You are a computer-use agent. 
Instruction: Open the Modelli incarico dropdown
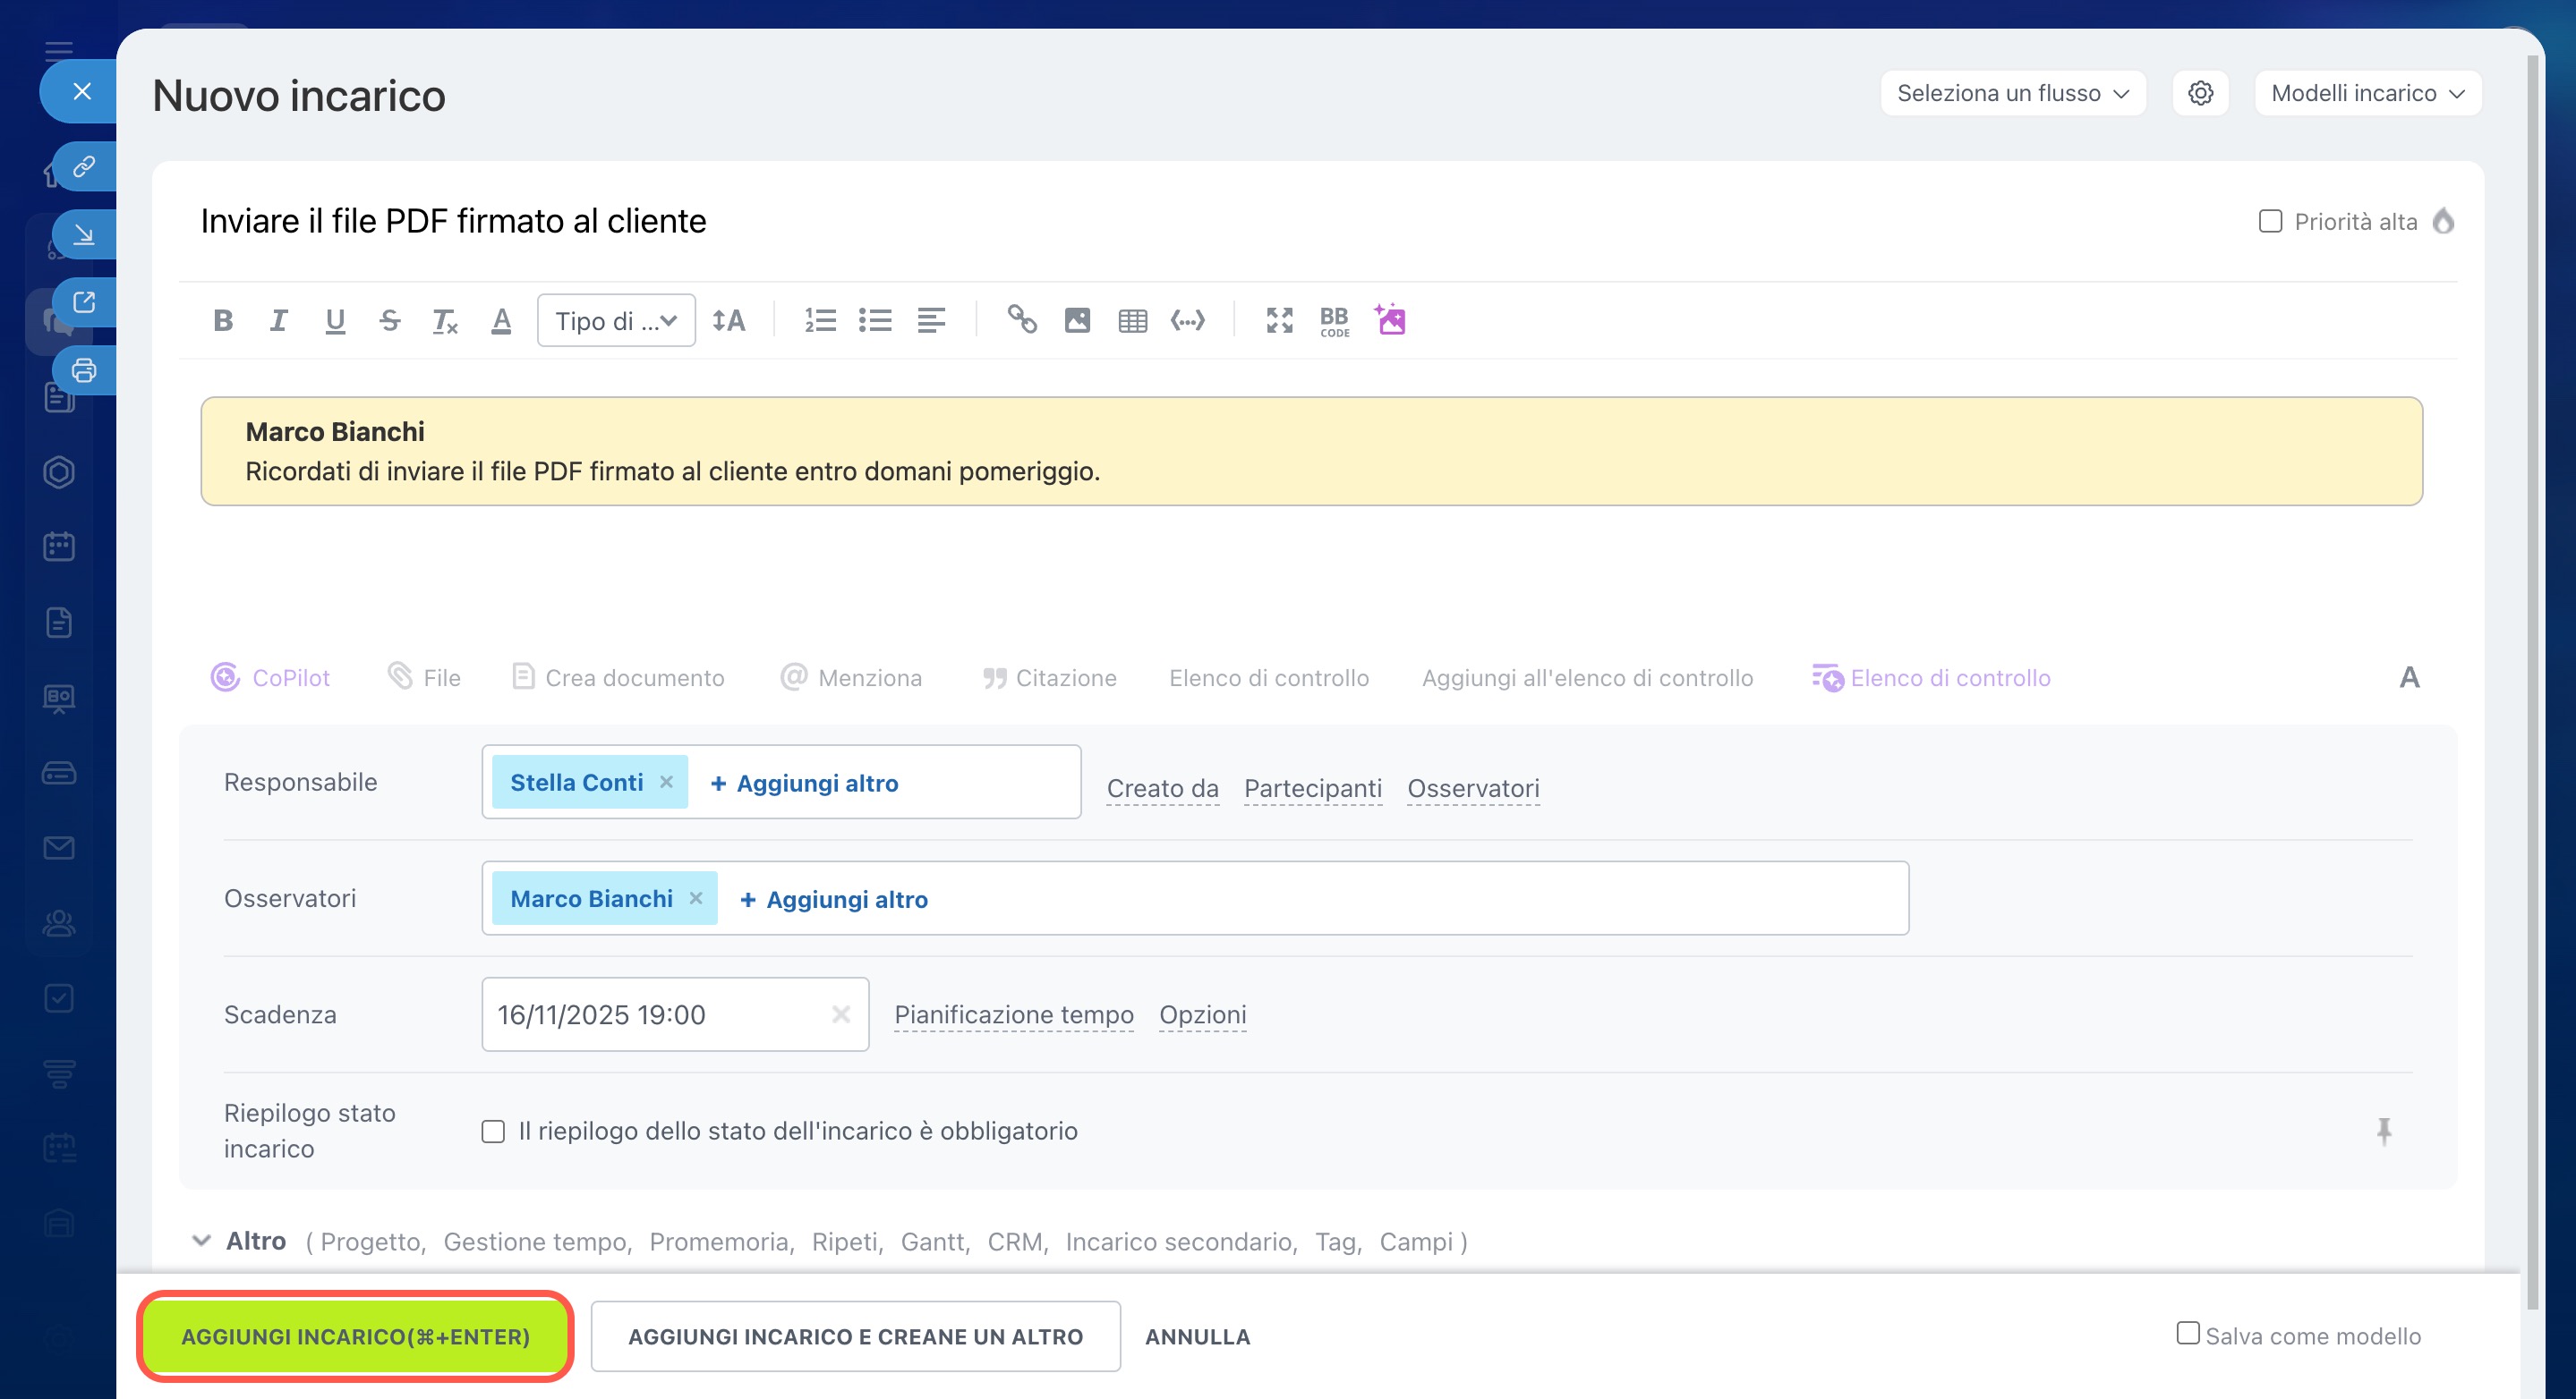(x=2367, y=93)
